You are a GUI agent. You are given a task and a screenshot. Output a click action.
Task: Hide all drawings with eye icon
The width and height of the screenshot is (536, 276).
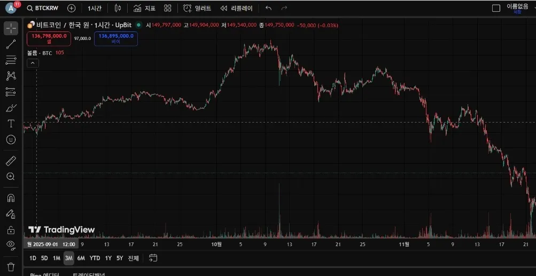point(11,245)
